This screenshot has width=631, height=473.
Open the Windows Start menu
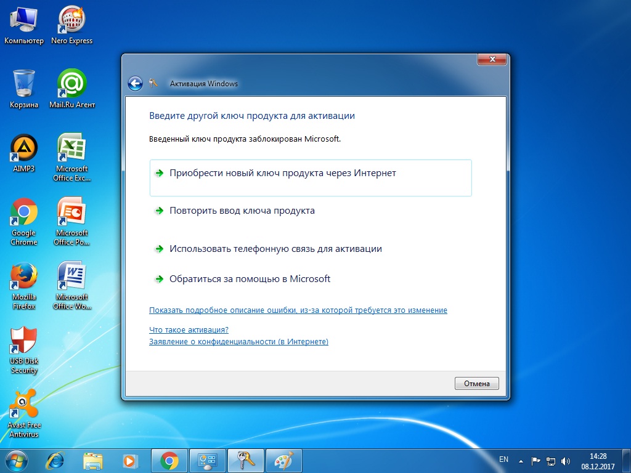click(x=17, y=461)
